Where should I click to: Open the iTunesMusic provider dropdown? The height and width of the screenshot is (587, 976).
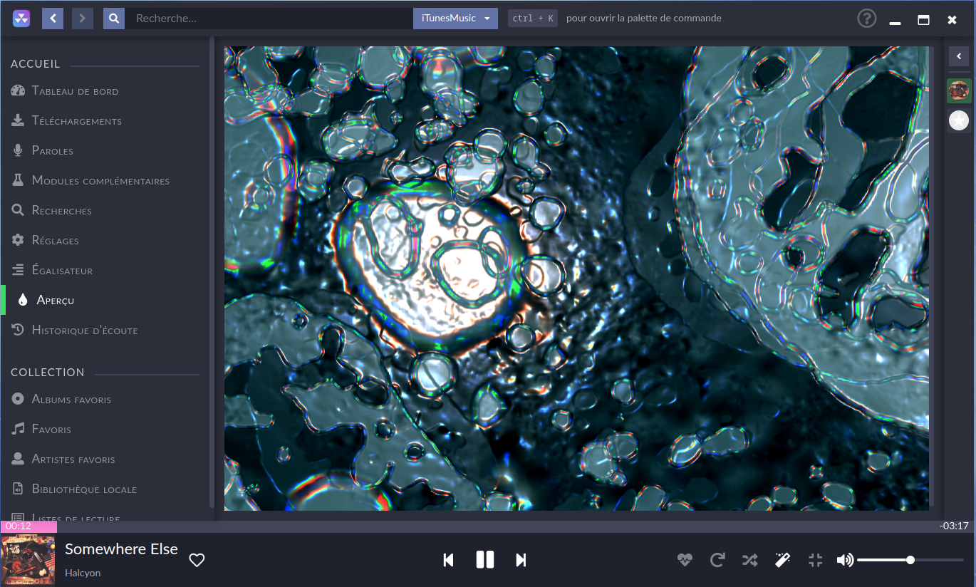455,19
